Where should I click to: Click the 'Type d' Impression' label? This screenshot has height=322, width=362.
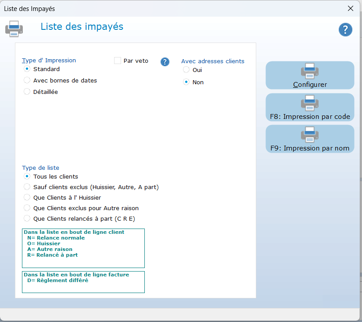49,60
